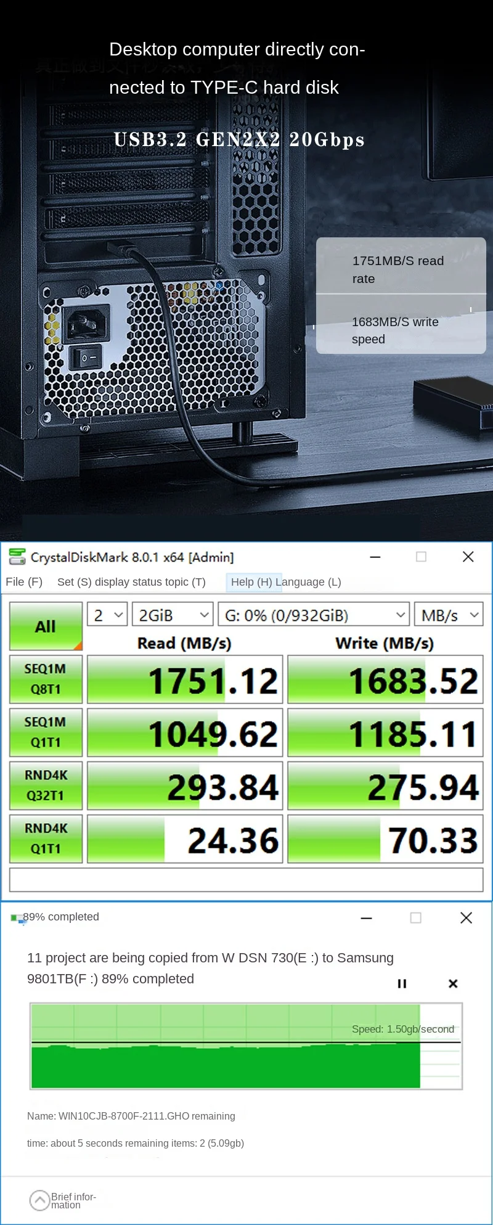Close the CrystalDiskMark window
Screen dimensions: 493x1225
point(468,557)
